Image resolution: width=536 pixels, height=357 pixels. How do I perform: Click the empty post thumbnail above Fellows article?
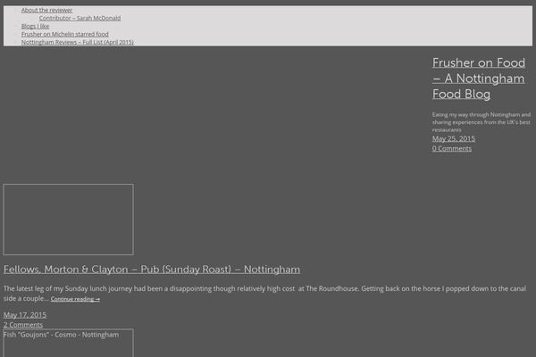(x=68, y=220)
